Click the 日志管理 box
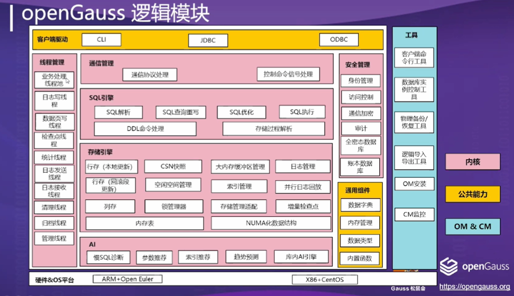The width and height of the screenshot is (514, 296). [x=303, y=166]
